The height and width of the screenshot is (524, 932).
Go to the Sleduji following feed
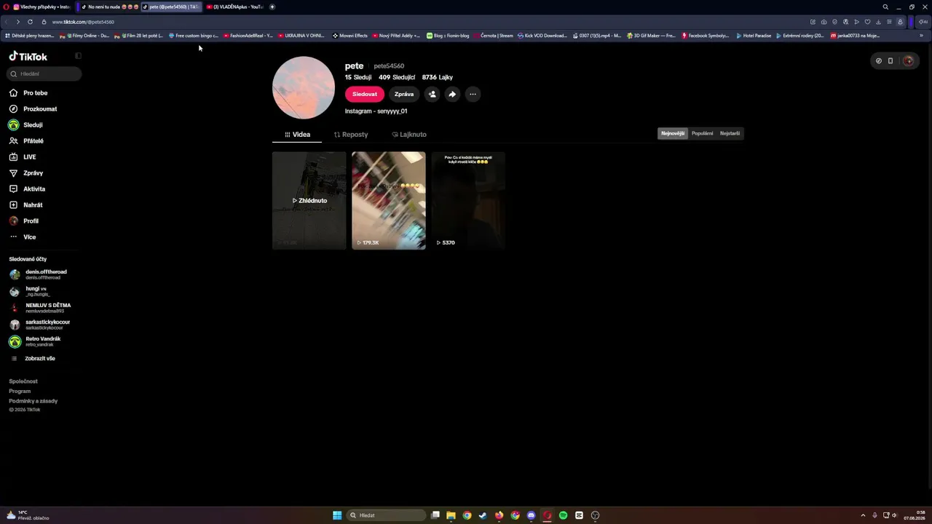[x=25, y=125]
